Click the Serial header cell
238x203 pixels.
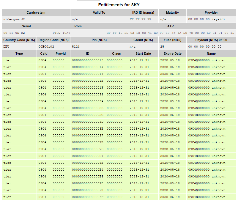pyautogui.click(x=26, y=26)
